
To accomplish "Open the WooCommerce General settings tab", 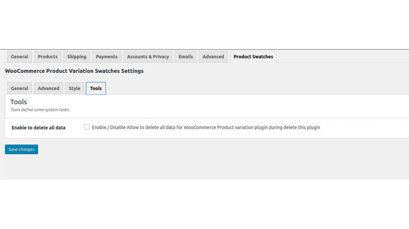I will pos(20,57).
